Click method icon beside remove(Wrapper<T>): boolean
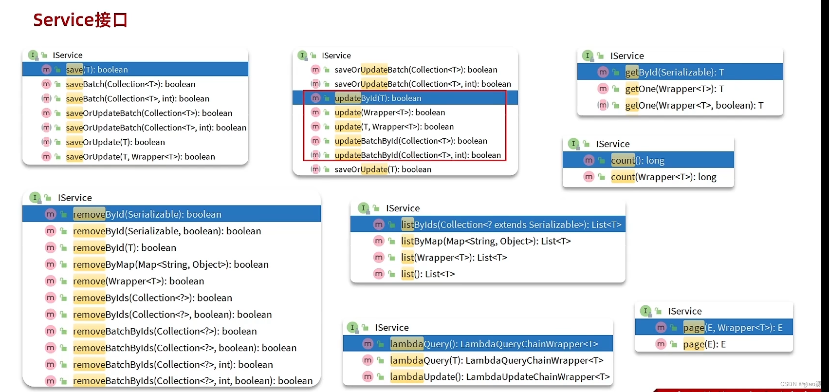This screenshot has width=829, height=392. tap(51, 281)
